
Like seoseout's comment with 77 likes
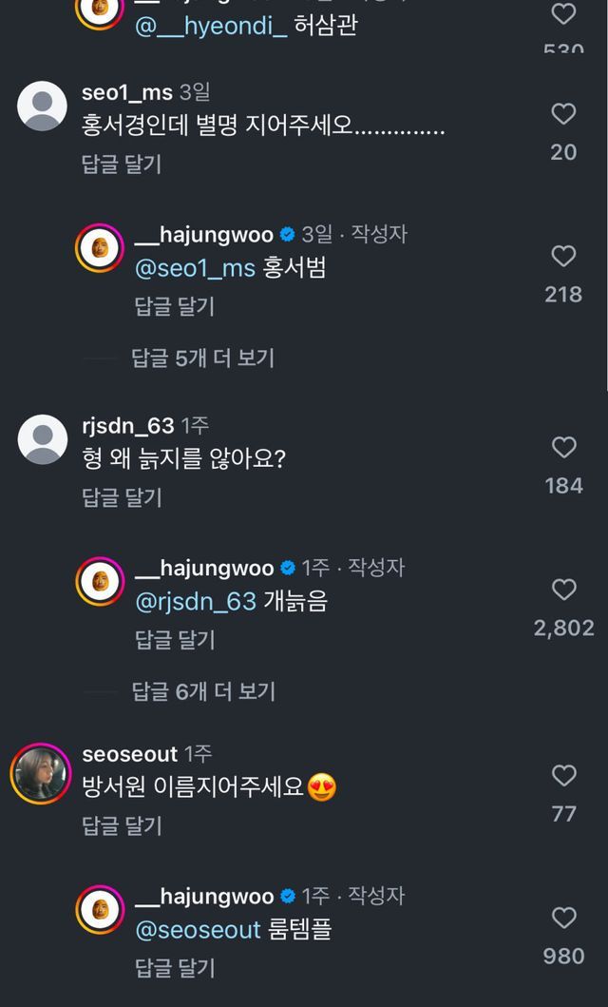coord(563,776)
